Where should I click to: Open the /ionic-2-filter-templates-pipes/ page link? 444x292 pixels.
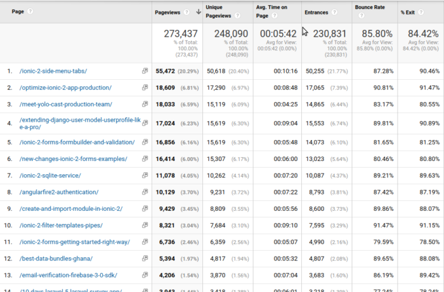(61, 225)
